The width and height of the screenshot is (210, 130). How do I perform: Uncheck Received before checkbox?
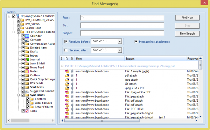66,42
